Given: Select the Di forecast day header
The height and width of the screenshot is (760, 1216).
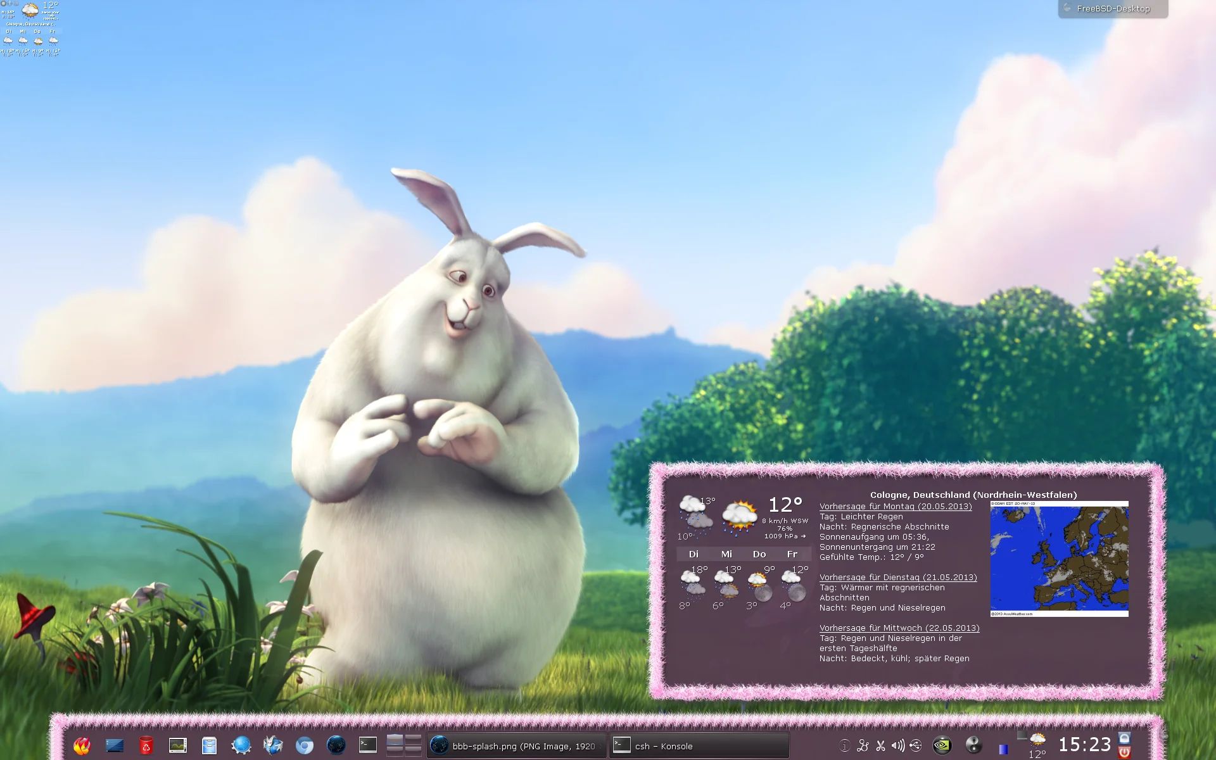Looking at the screenshot, I should pos(693,554).
